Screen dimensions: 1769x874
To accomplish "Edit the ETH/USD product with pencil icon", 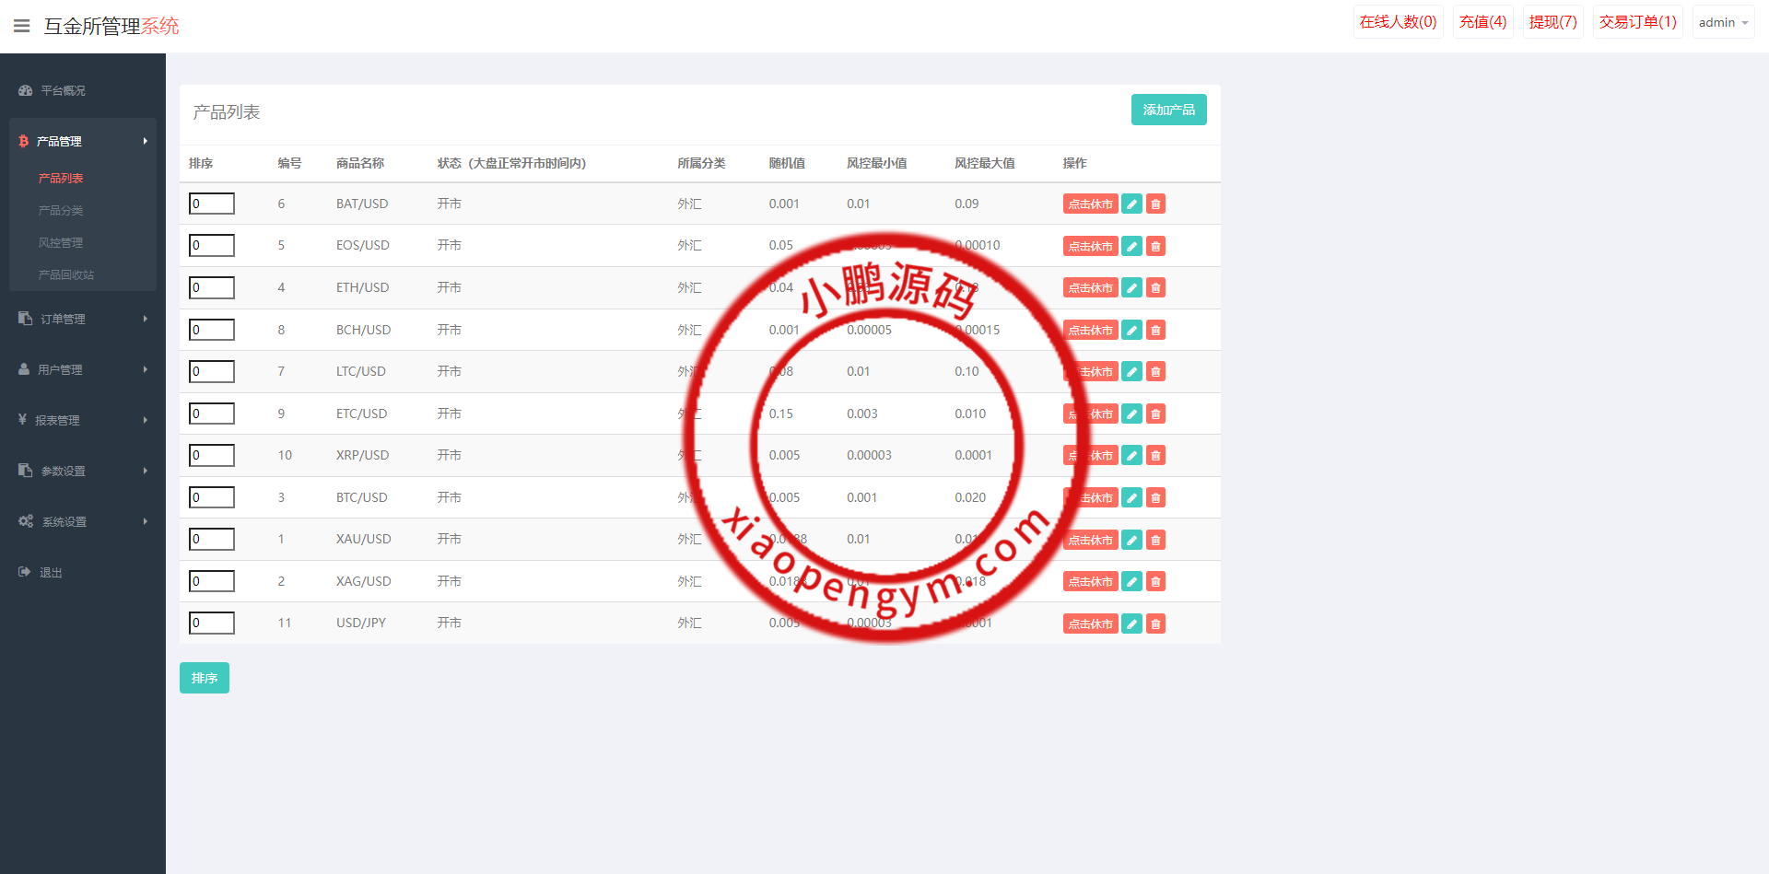I will pyautogui.click(x=1131, y=288).
